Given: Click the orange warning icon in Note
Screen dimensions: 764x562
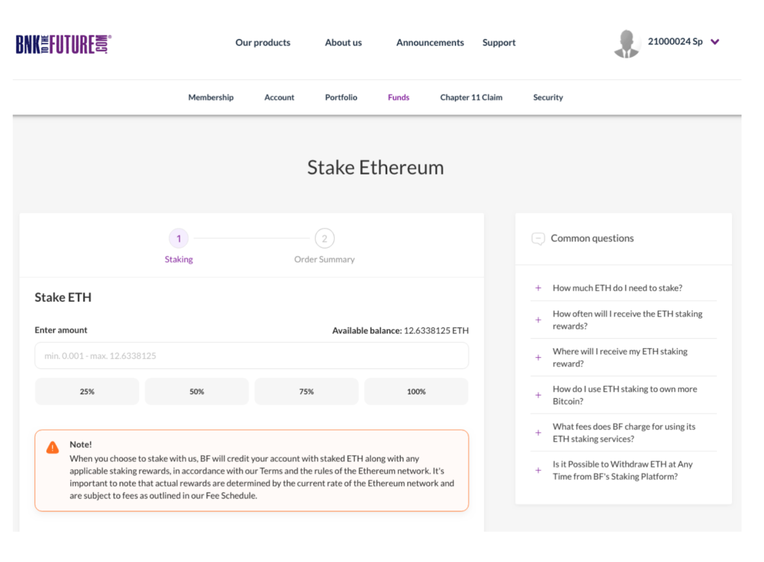Looking at the screenshot, I should [x=53, y=447].
